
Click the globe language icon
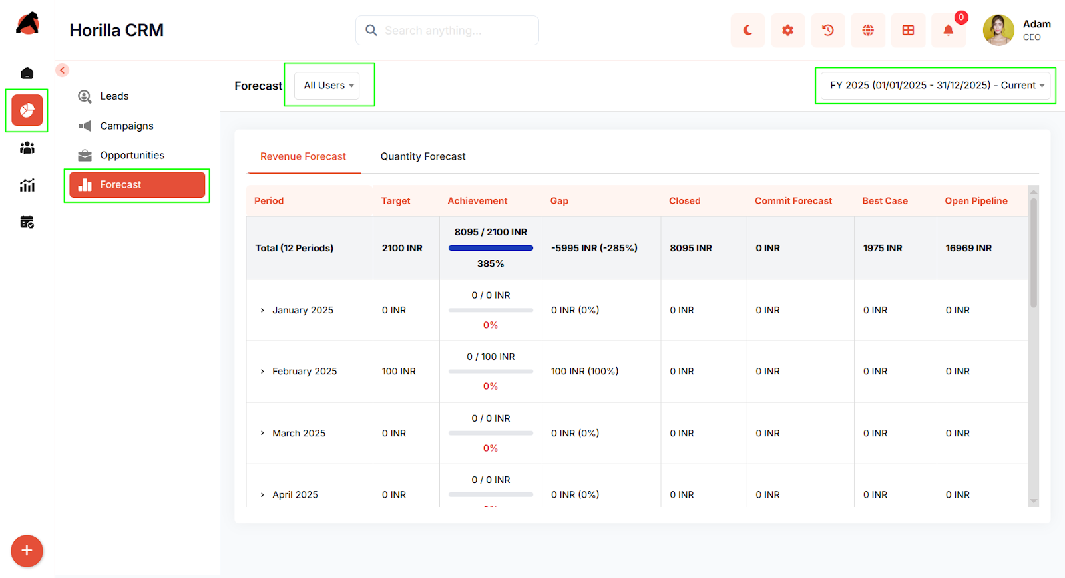click(868, 31)
